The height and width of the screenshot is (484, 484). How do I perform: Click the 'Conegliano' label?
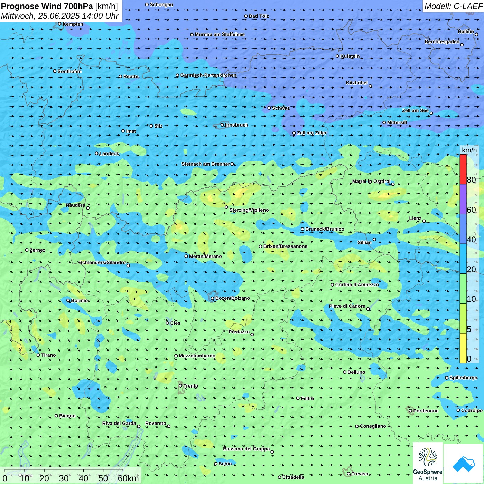tap(373, 426)
